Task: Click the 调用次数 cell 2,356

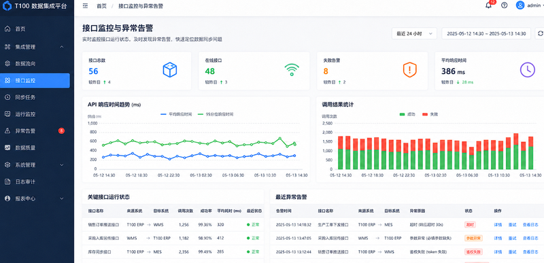Action: [x=184, y=251]
